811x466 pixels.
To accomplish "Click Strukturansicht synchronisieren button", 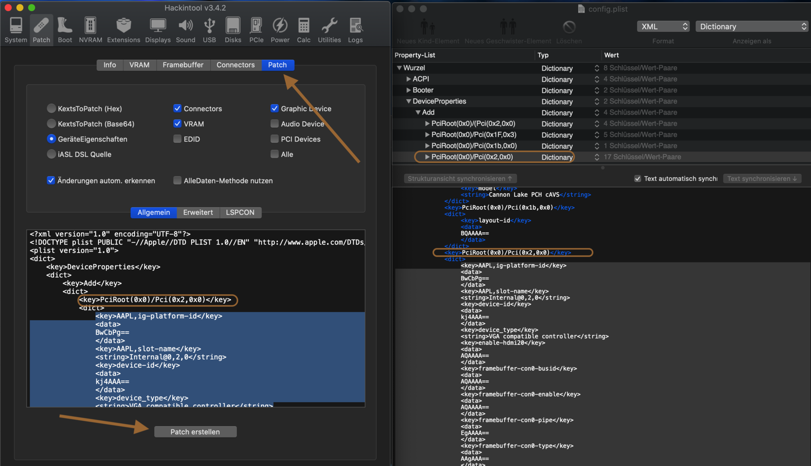I will (460, 179).
